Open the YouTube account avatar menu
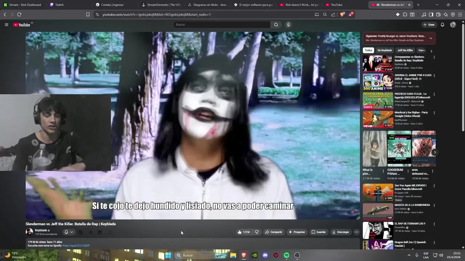The image size is (465, 261). (453, 25)
